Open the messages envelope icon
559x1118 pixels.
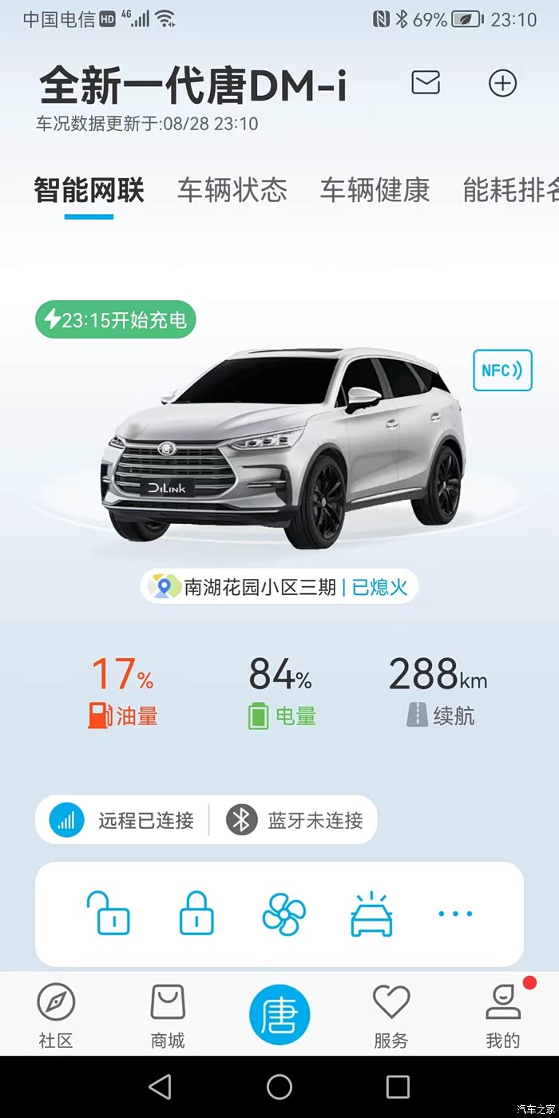[426, 82]
